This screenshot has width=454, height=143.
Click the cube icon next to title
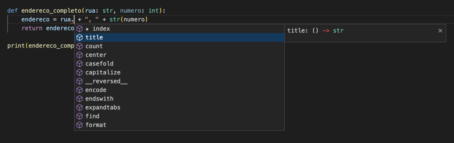(80, 37)
